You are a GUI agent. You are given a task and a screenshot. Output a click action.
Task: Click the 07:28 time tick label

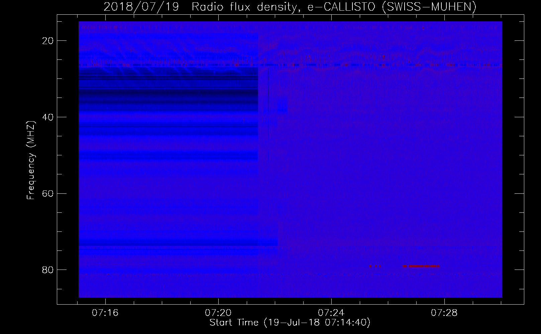[x=444, y=313]
